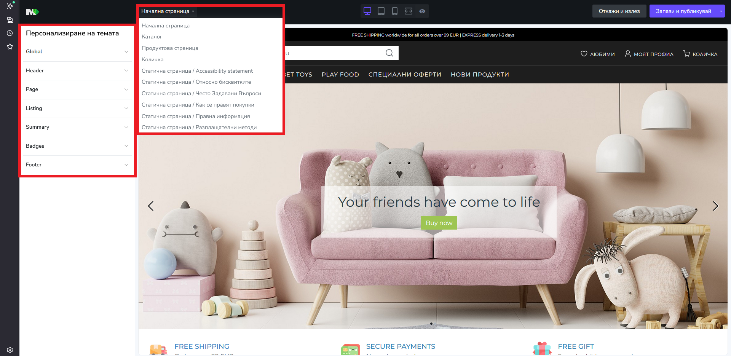This screenshot has height=356, width=731.
Task: Switch to mobile phone preview mode
Action: [395, 11]
